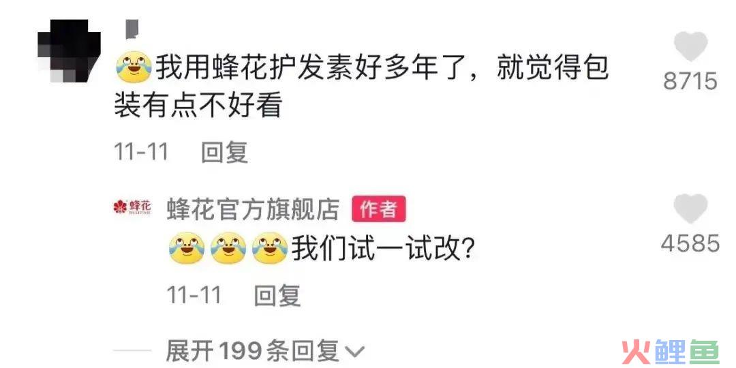Click the 火鲤鱼 watermark logo
The image size is (736, 368).
[671, 352]
